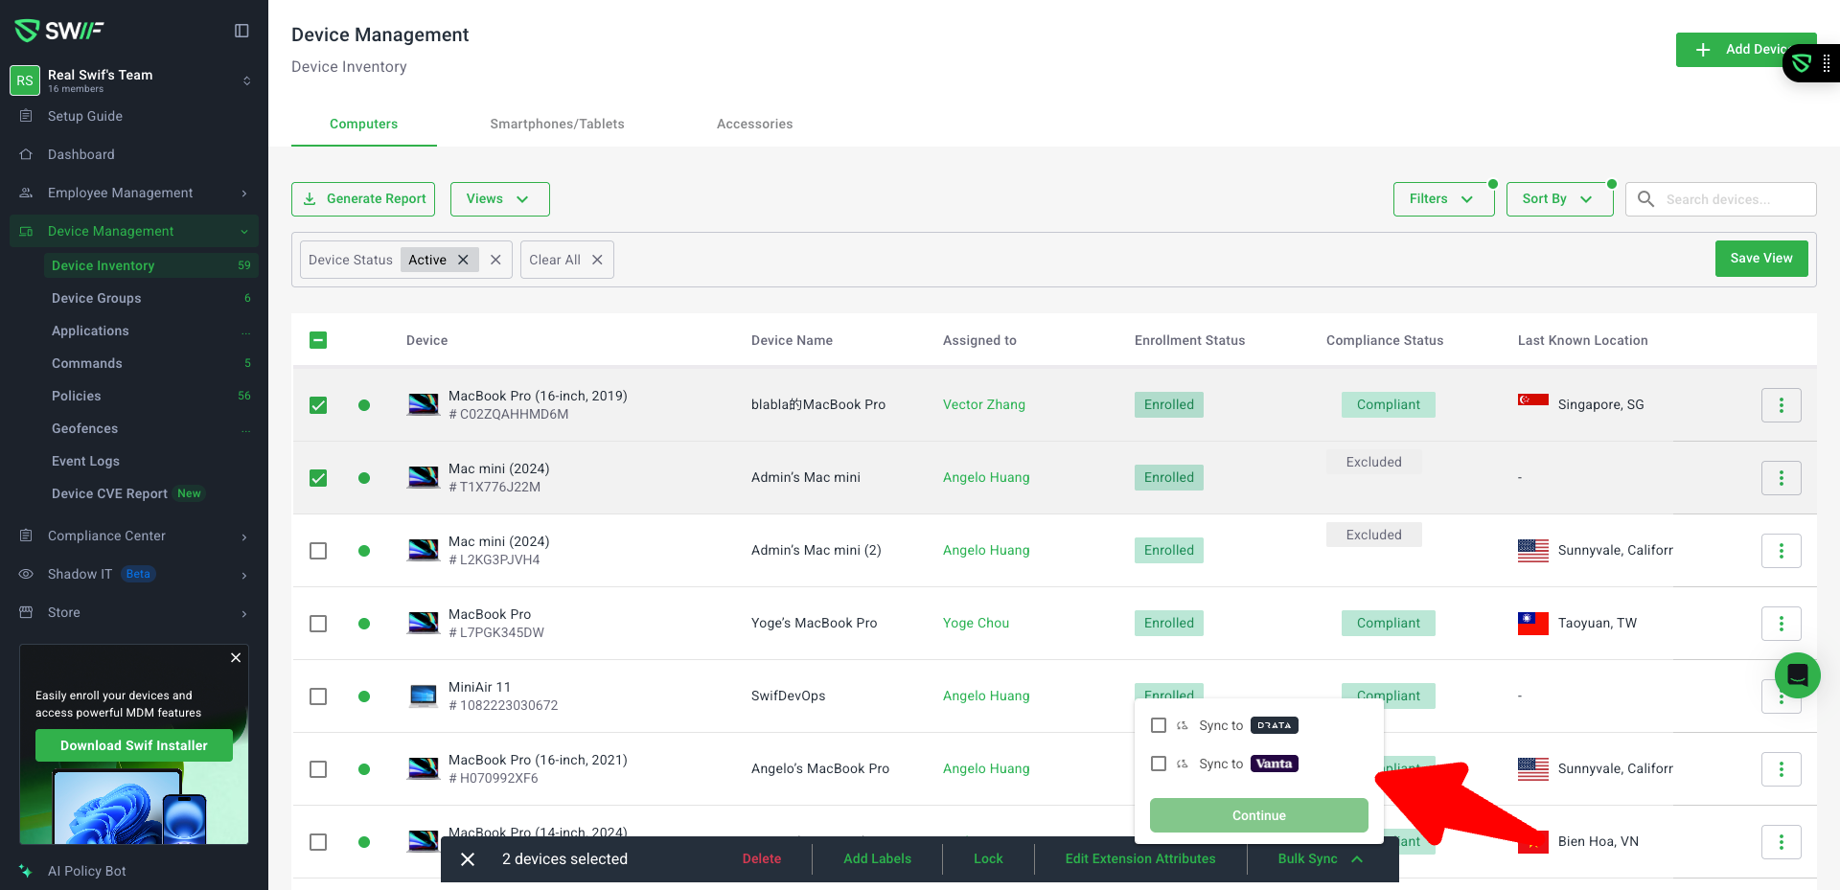Expand the Filters dropdown
The width and height of the screenshot is (1840, 890).
(x=1442, y=199)
